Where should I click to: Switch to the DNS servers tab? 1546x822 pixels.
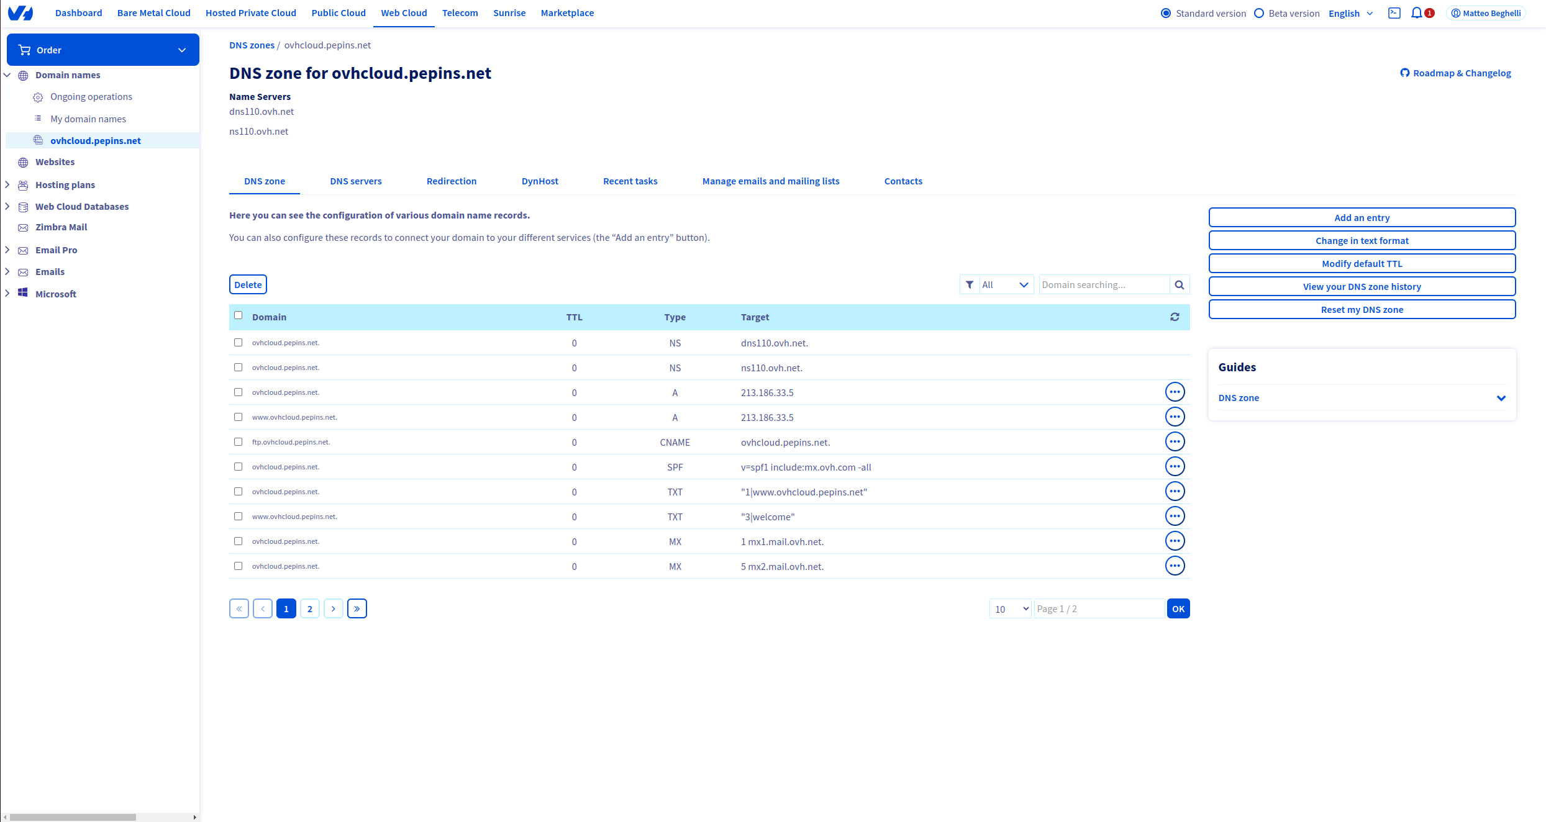tap(356, 181)
